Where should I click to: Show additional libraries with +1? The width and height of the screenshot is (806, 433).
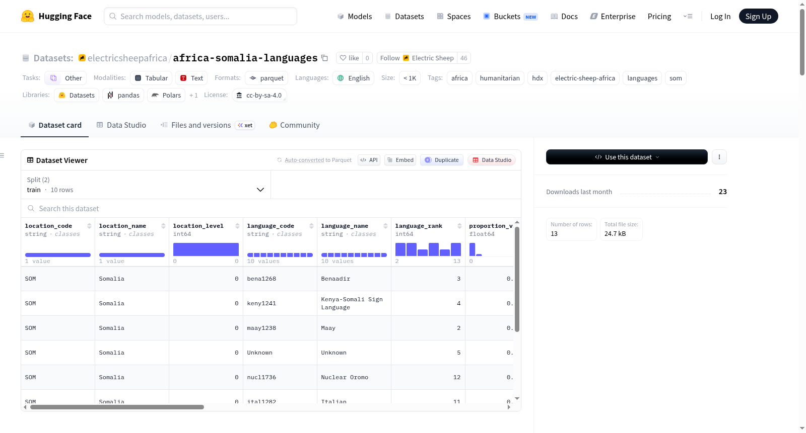193,95
